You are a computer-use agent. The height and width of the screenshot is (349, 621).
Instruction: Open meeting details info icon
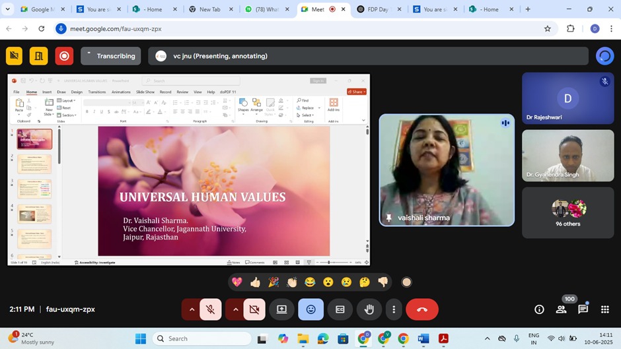539,309
